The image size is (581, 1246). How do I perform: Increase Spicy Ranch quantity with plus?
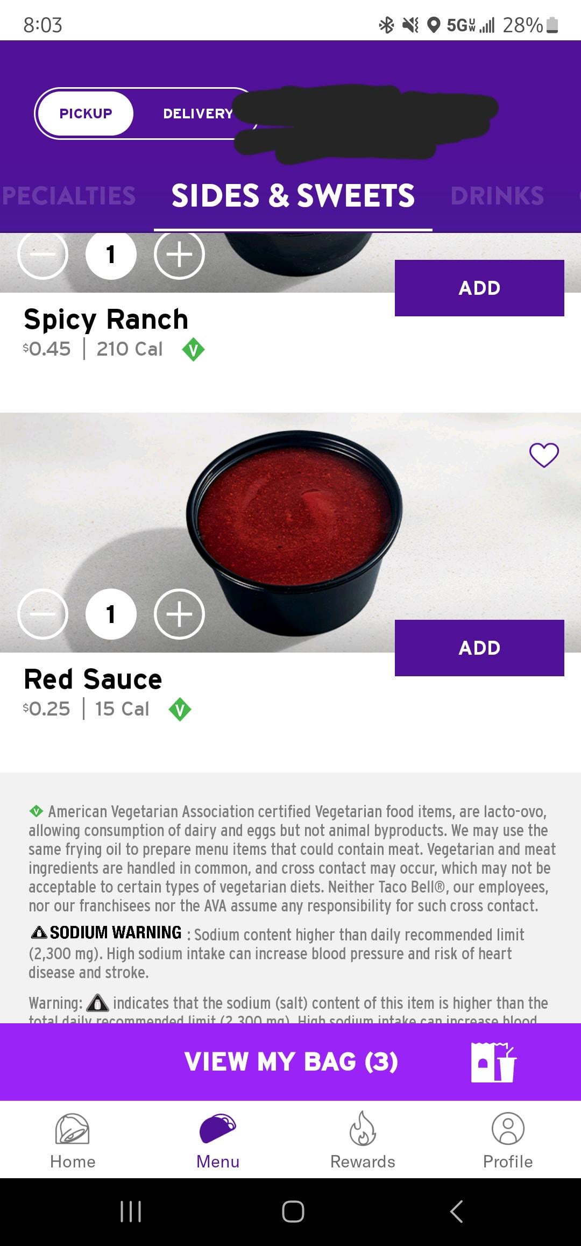179,254
